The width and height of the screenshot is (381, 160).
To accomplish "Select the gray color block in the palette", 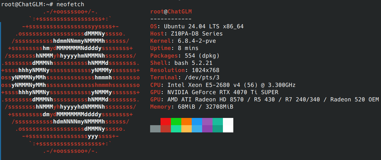I will click(155, 129).
